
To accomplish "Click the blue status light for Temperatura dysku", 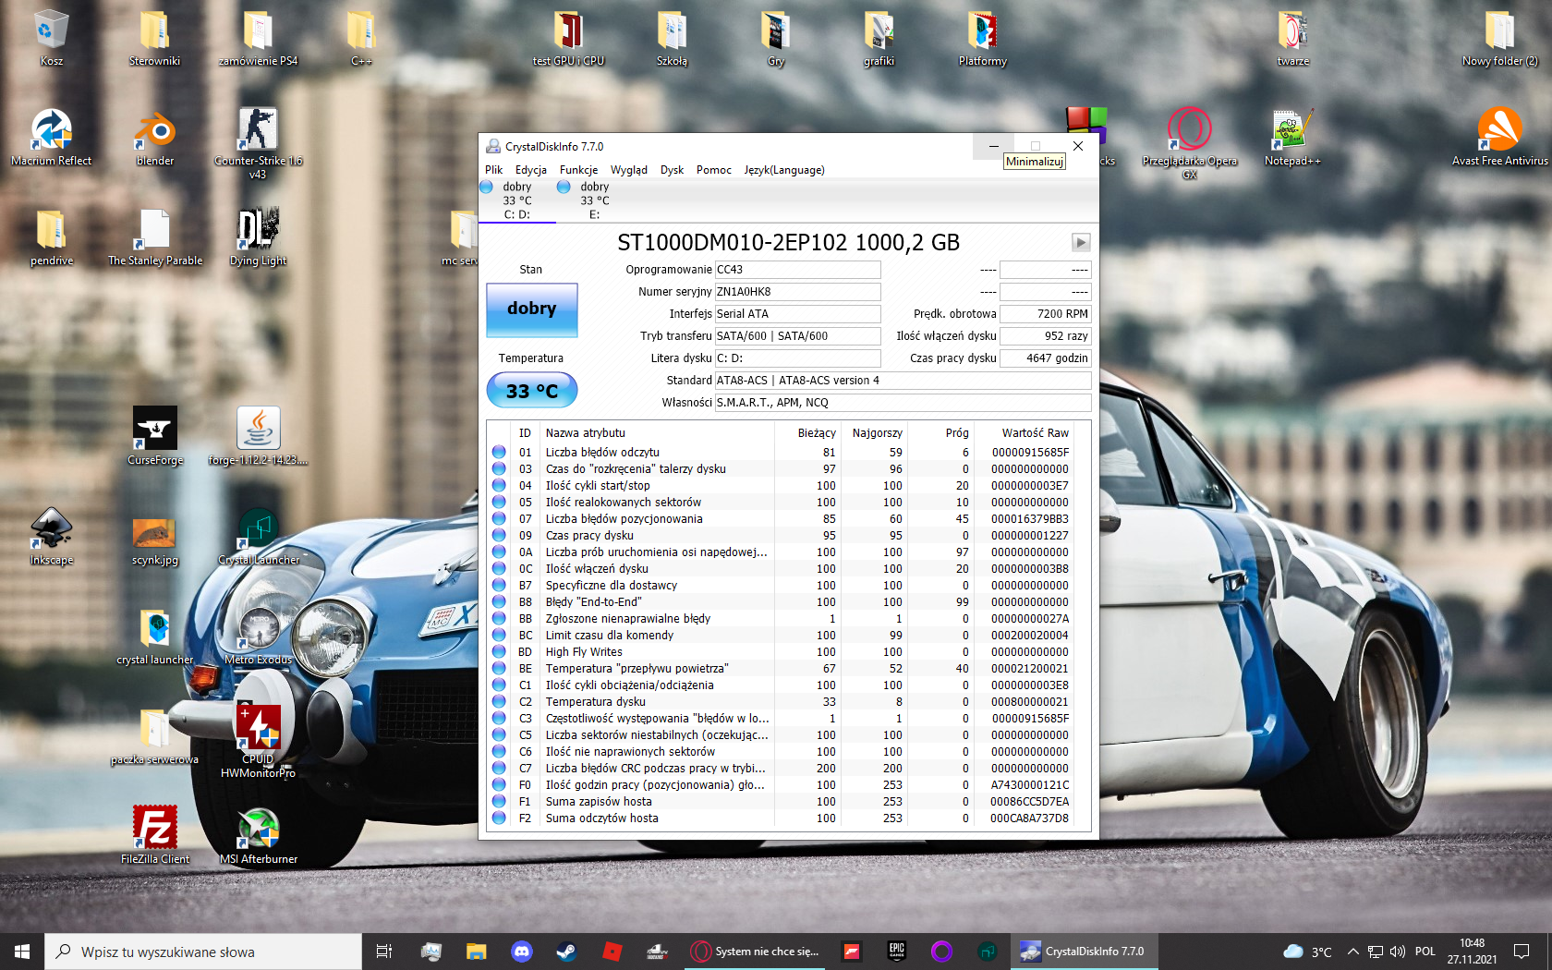I will pos(499,701).
